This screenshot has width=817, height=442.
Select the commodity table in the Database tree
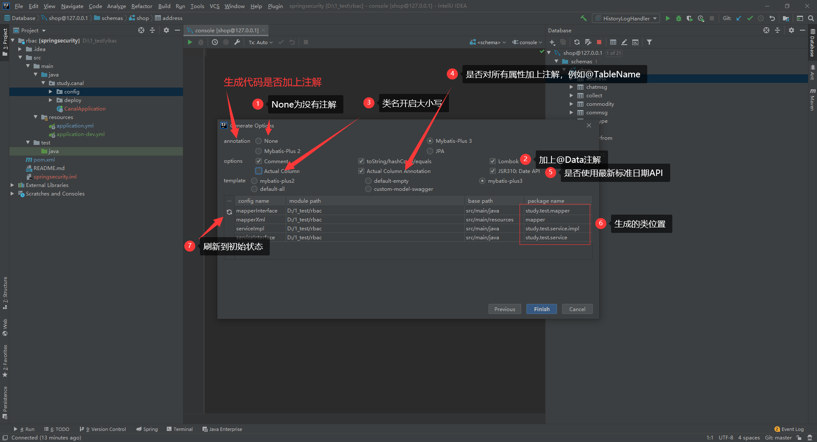tap(600, 104)
